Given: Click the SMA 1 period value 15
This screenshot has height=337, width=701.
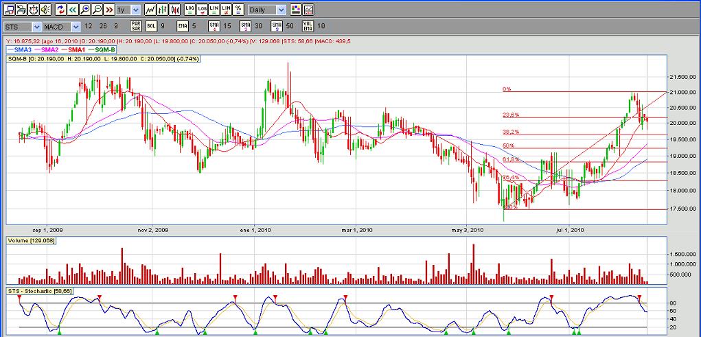Looking at the screenshot, I should pyautogui.click(x=227, y=26).
